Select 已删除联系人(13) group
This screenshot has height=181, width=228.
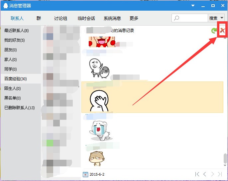(21, 107)
